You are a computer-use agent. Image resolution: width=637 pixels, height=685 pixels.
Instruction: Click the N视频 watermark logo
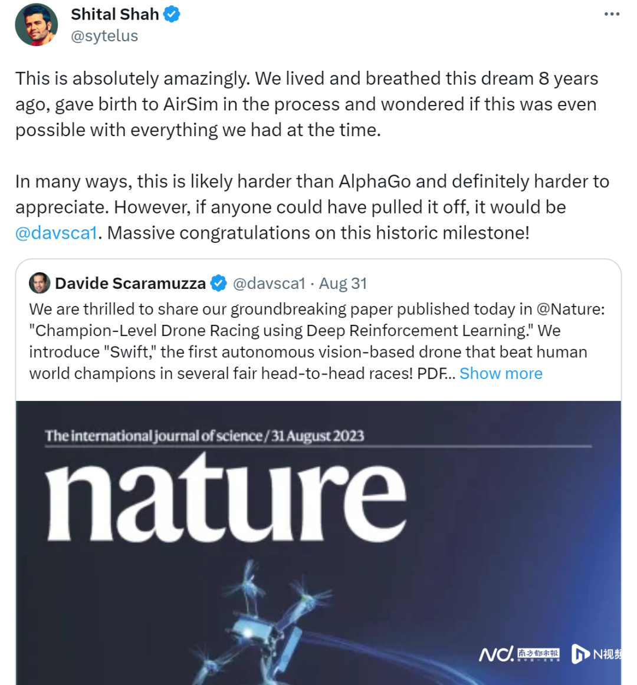(596, 653)
